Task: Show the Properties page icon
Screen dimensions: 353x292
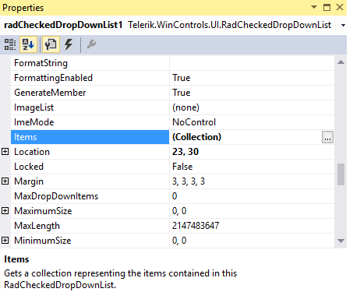Action: coord(51,44)
